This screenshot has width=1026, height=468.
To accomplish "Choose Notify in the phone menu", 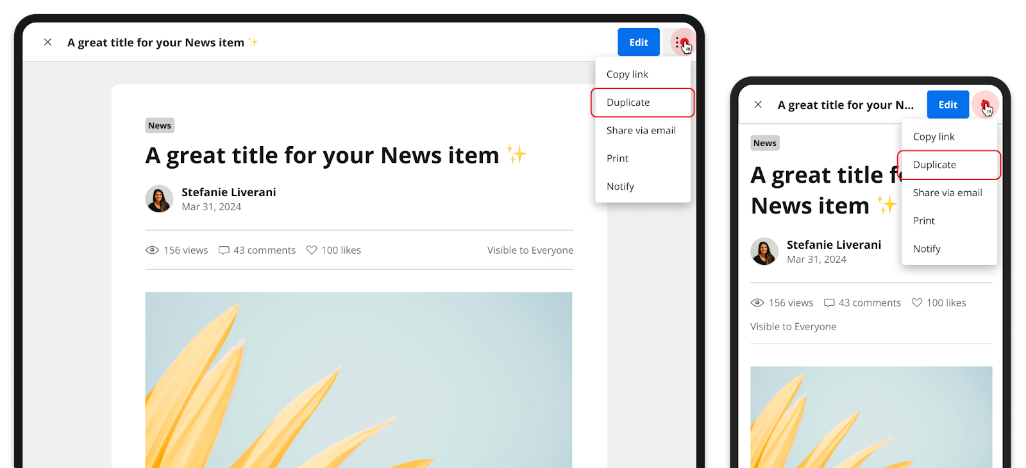I will coord(950,249).
